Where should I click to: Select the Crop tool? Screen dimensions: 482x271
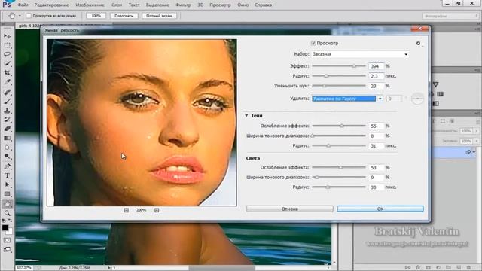point(7,73)
